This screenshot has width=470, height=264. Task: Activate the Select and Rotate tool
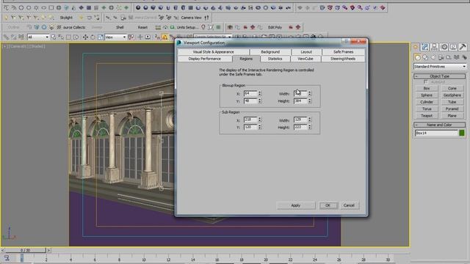click(x=93, y=37)
